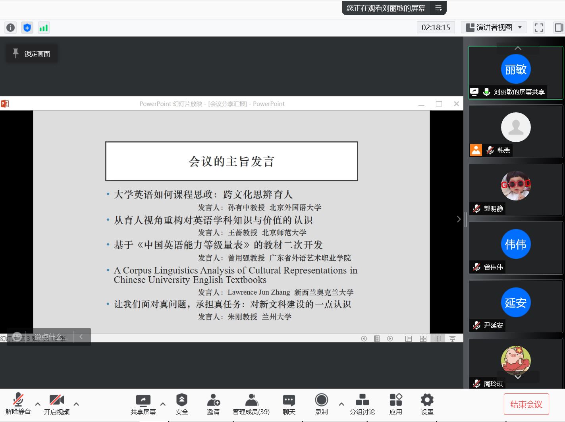Open the 聊天 chat panel
Image resolution: width=565 pixels, height=422 pixels.
(289, 404)
